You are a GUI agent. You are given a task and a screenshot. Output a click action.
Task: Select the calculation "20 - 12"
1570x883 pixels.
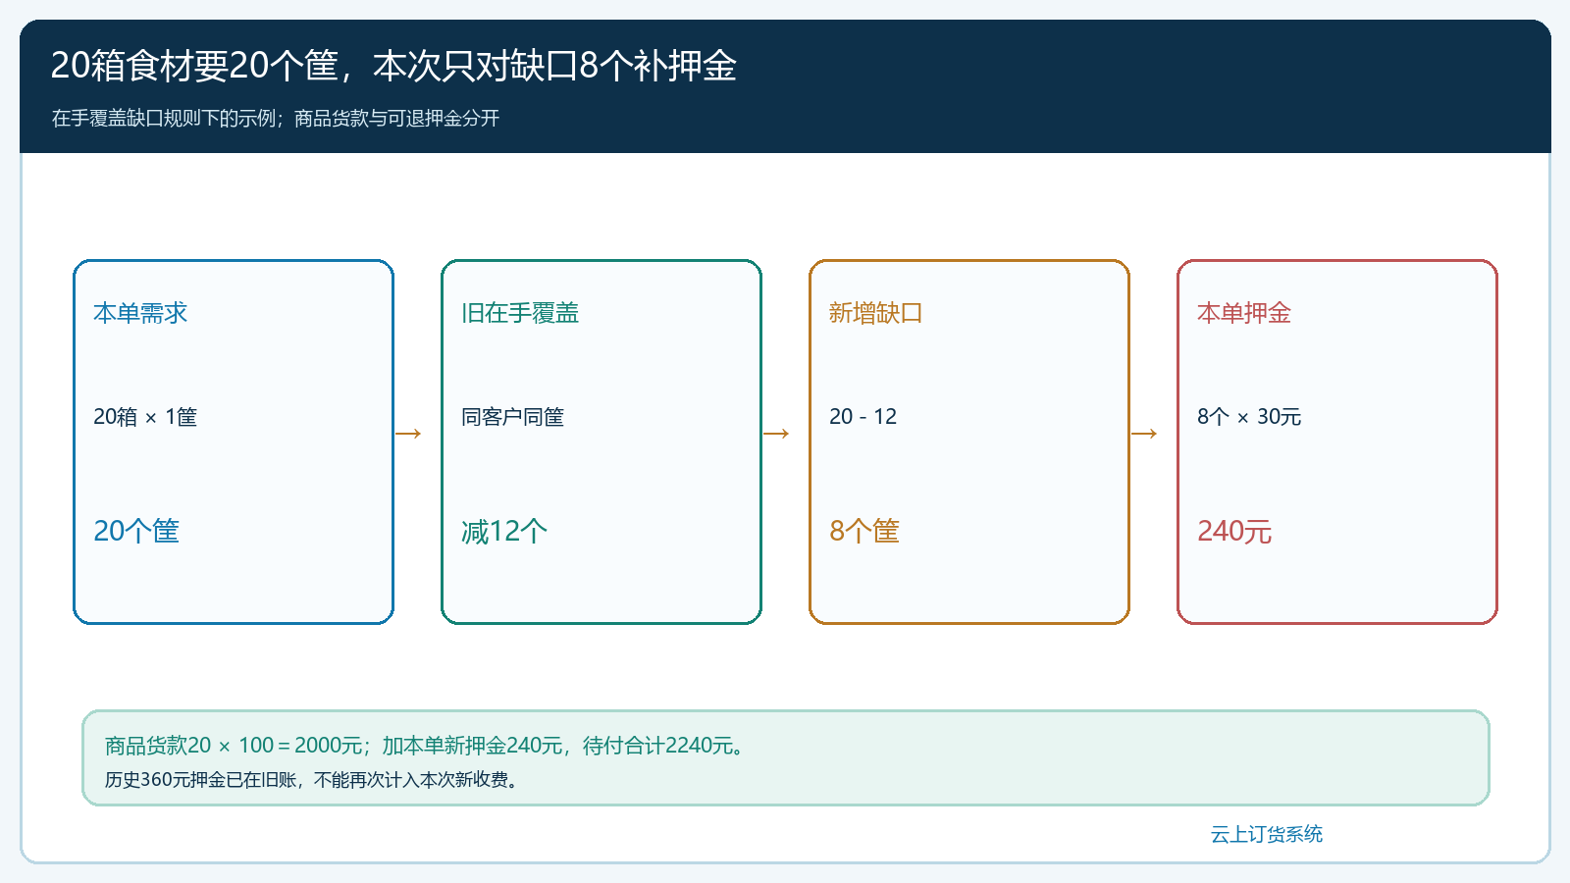pyautogui.click(x=863, y=417)
